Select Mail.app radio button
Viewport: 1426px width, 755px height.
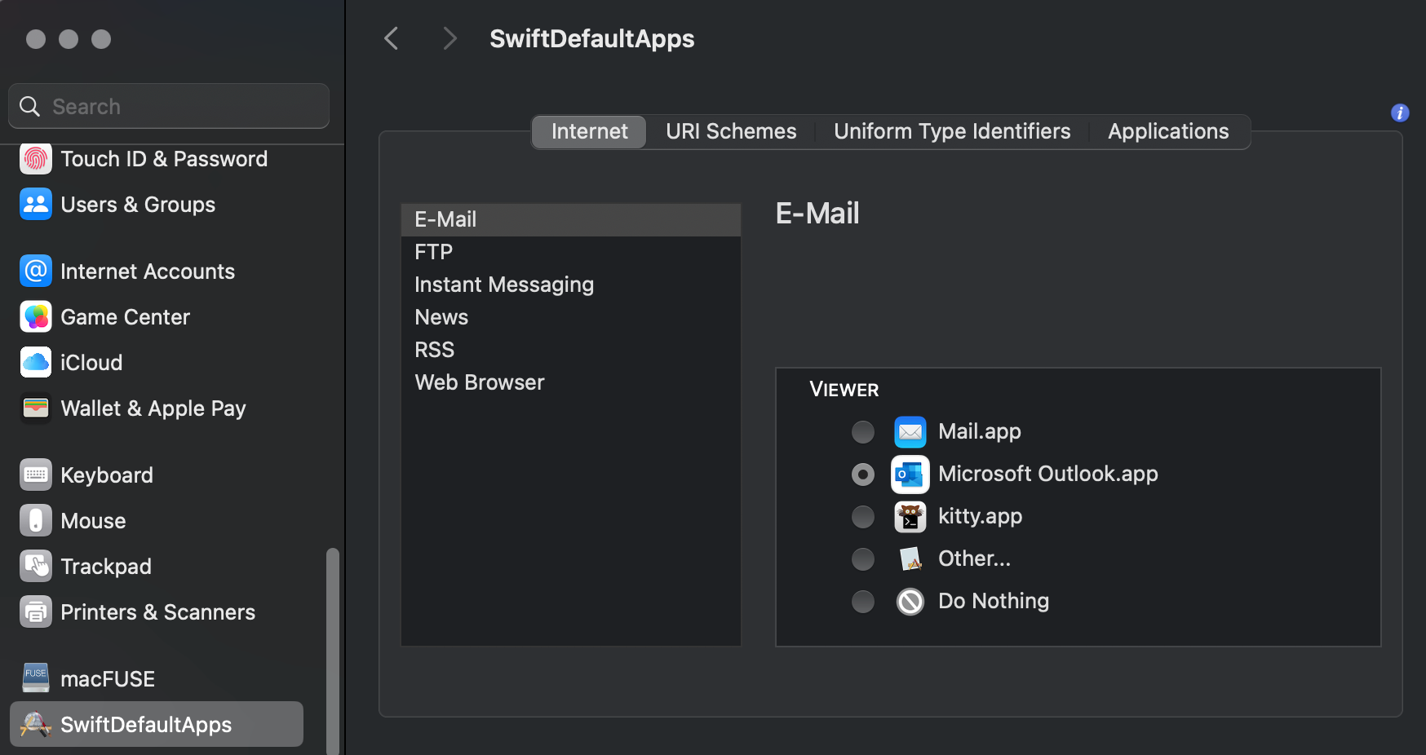(862, 432)
